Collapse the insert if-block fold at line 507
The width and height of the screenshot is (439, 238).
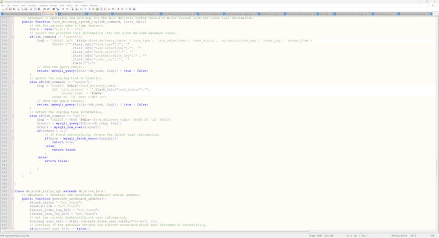(13, 37)
